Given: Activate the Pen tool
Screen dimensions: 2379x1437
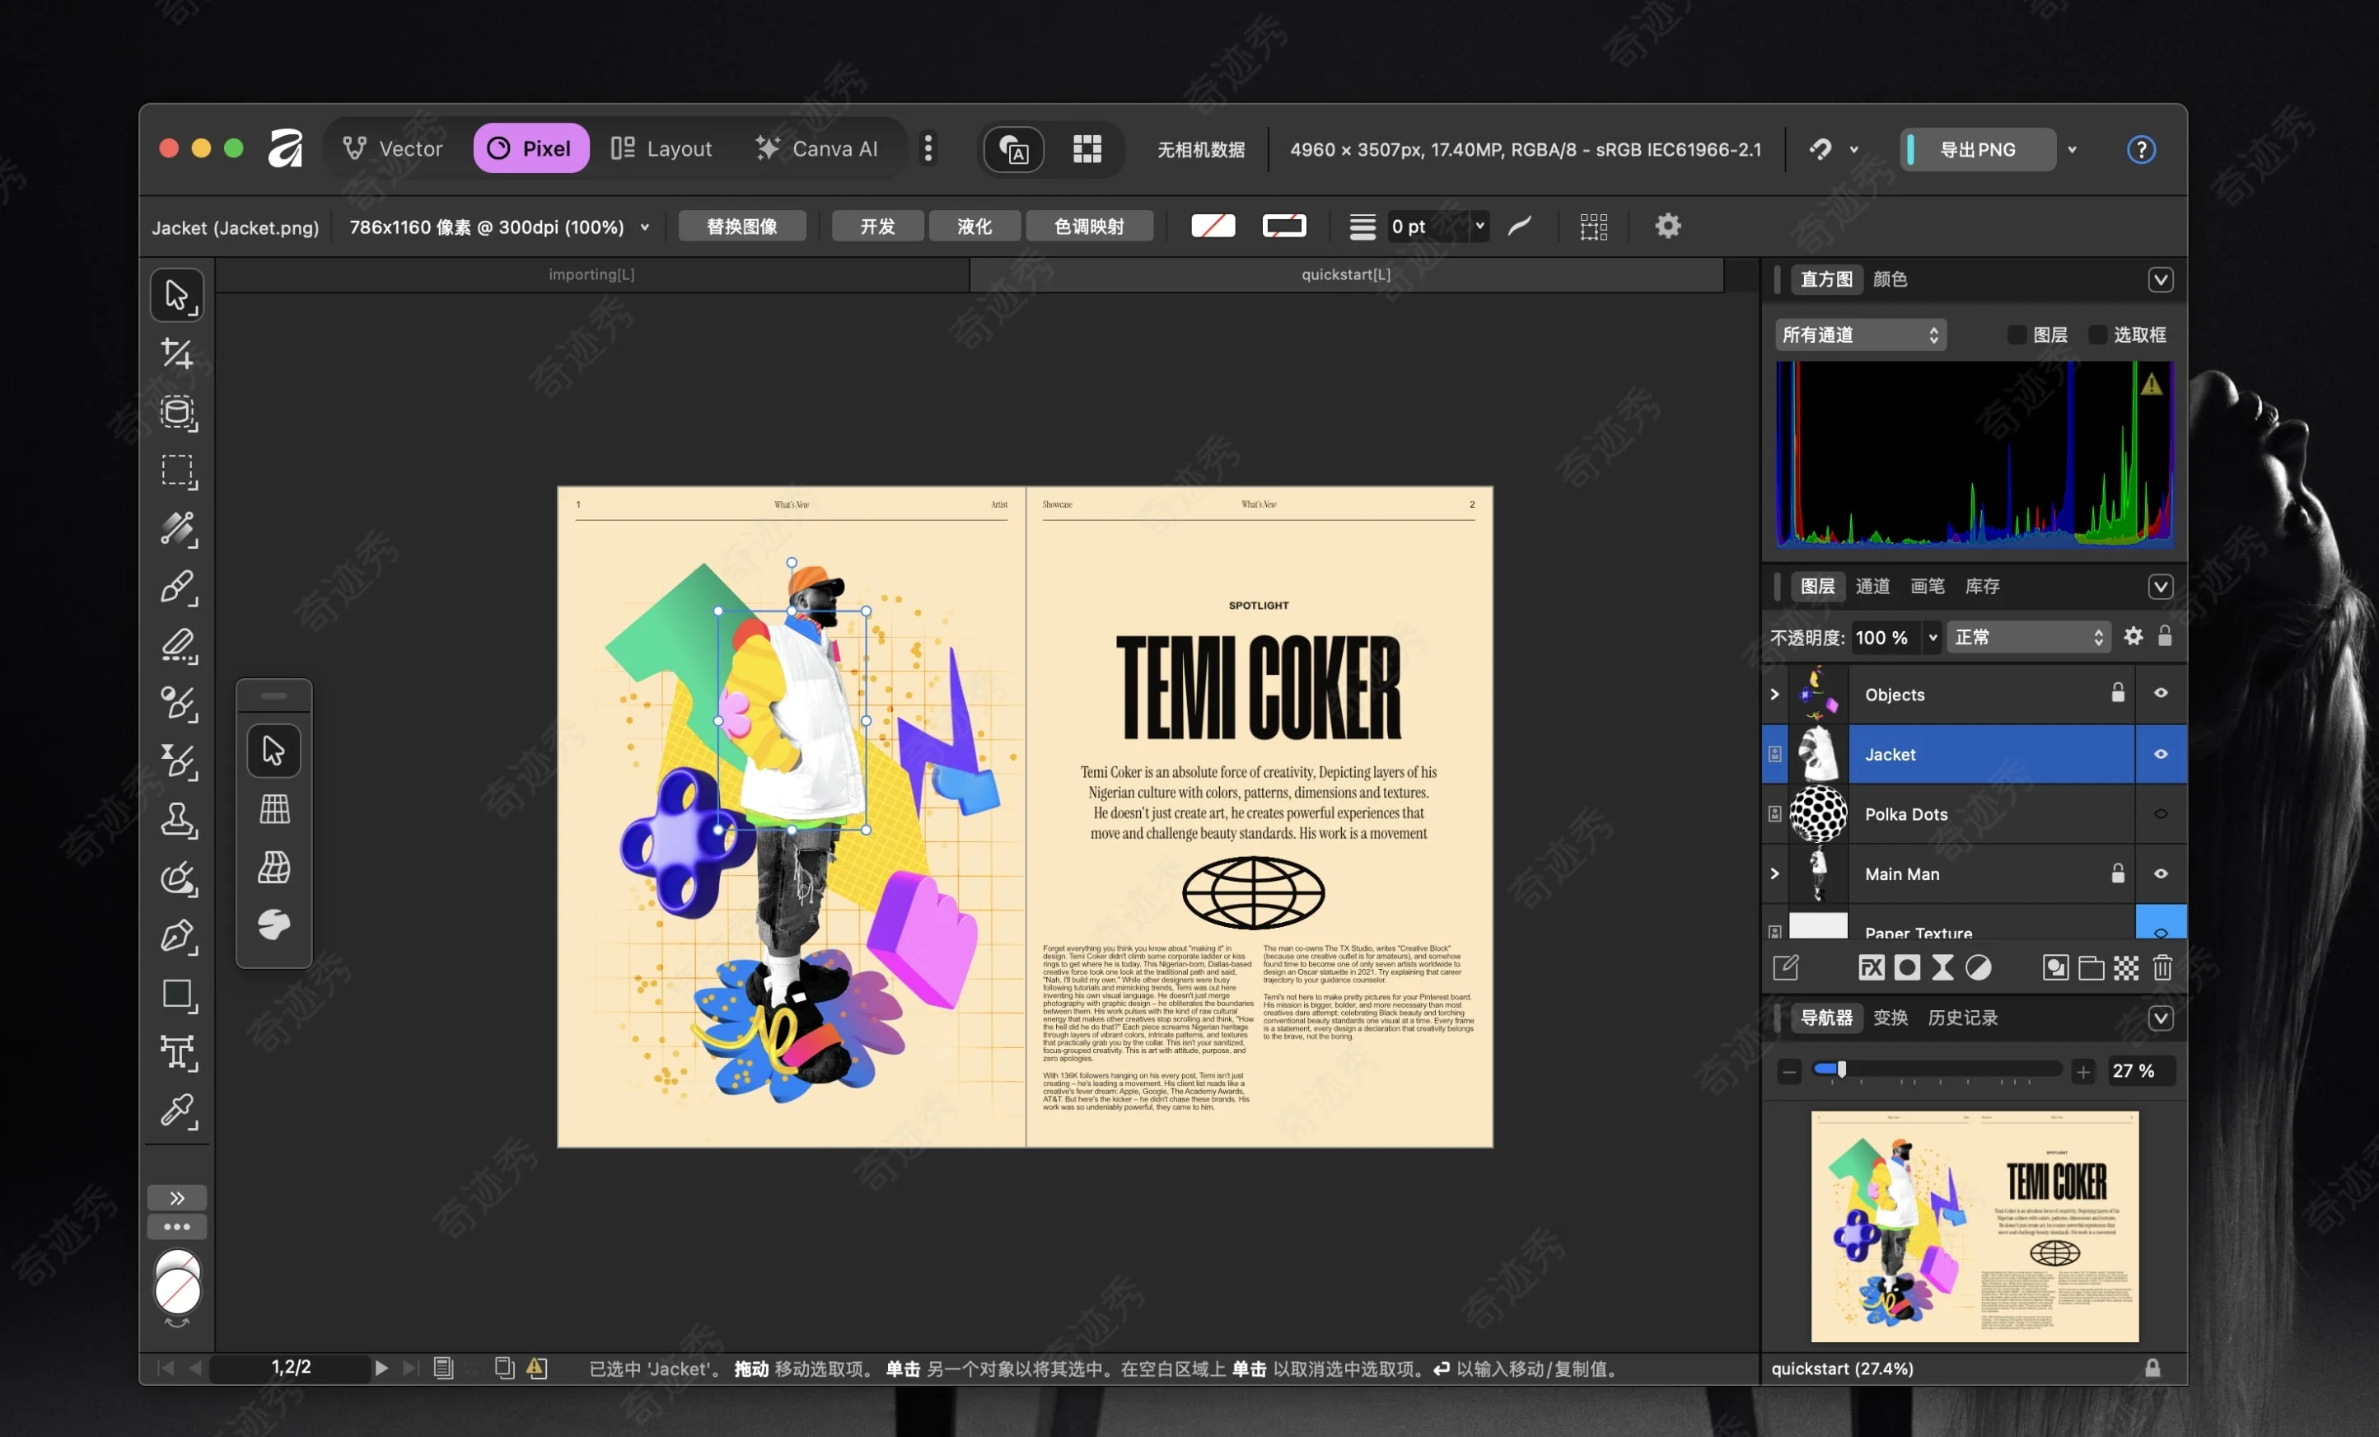Looking at the screenshot, I should [x=176, y=936].
